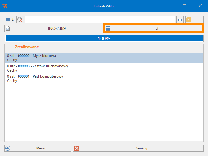Click the red X icon on Zamknij
This screenshot has width=208, height=156.
77,148
